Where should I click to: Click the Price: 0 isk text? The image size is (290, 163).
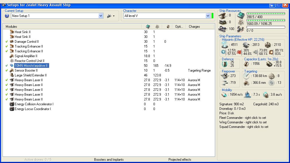click(227, 113)
